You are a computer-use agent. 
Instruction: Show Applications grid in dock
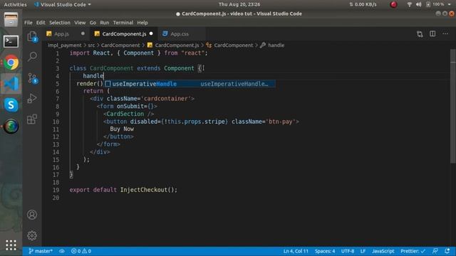pyautogui.click(x=11, y=245)
